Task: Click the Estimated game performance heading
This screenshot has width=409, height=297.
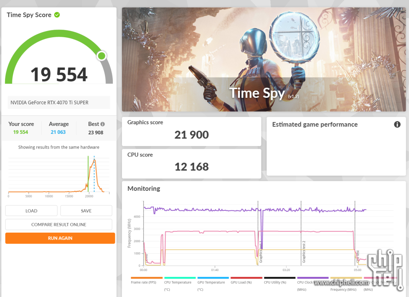Action: pyautogui.click(x=315, y=124)
